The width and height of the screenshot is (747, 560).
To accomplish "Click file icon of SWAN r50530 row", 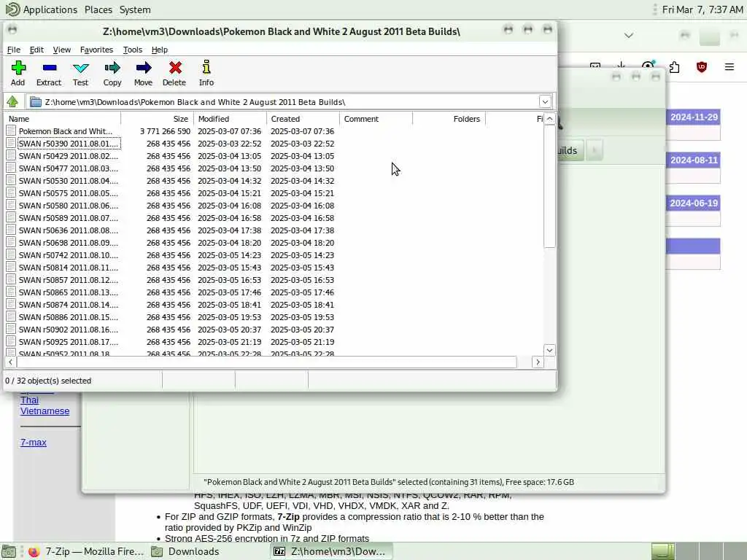I will pos(11,181).
